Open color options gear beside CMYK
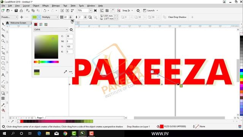Screen dimensions: 243x137 71,30
